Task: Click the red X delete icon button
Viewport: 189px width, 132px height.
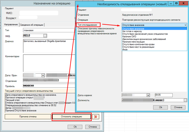Action: (95, 117)
